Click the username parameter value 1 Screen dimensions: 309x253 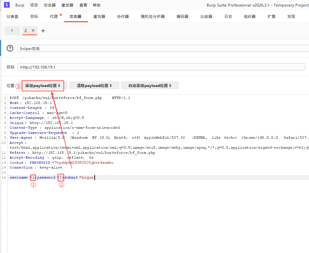pyautogui.click(x=34, y=177)
